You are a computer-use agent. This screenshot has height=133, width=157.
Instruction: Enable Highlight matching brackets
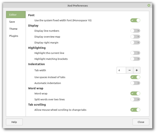(x=135, y=59)
